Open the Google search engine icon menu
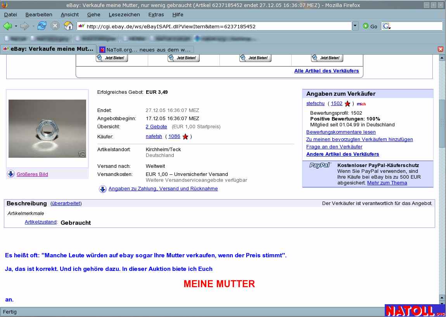The image size is (446, 317). (x=387, y=26)
